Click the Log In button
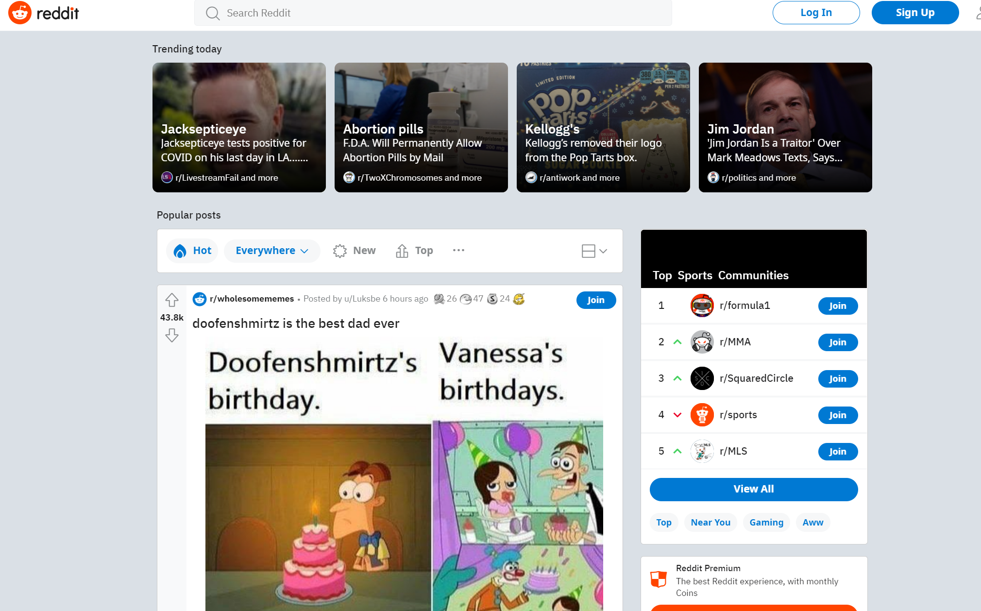Image resolution: width=981 pixels, height=611 pixels. click(x=815, y=13)
